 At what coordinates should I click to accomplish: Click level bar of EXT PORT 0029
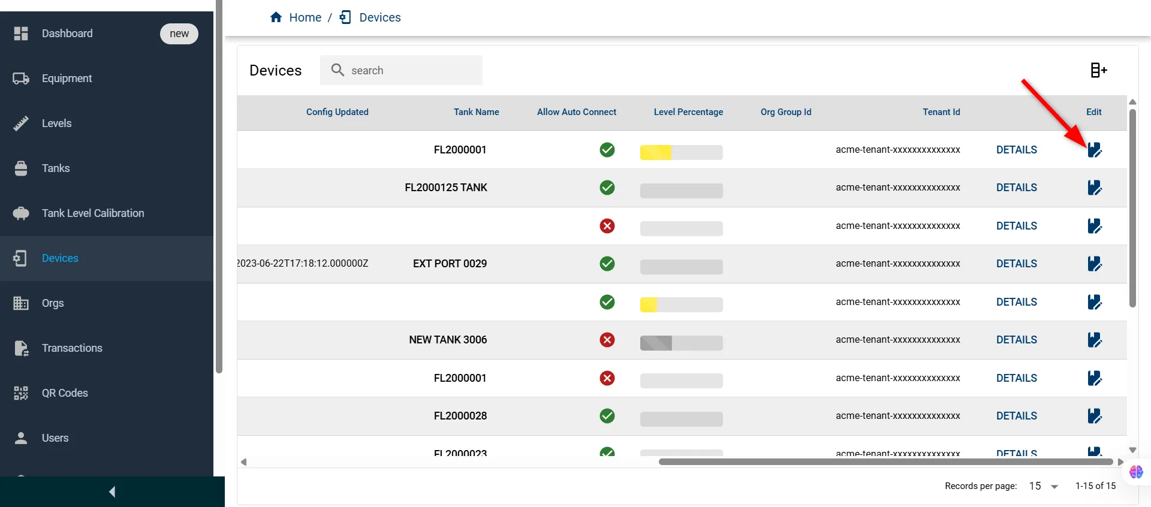(x=682, y=267)
